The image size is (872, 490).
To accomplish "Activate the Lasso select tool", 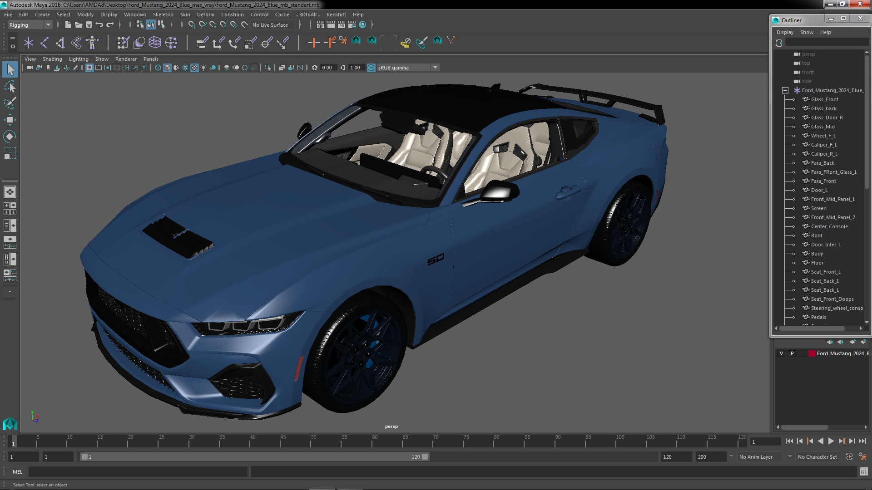I will (10, 86).
